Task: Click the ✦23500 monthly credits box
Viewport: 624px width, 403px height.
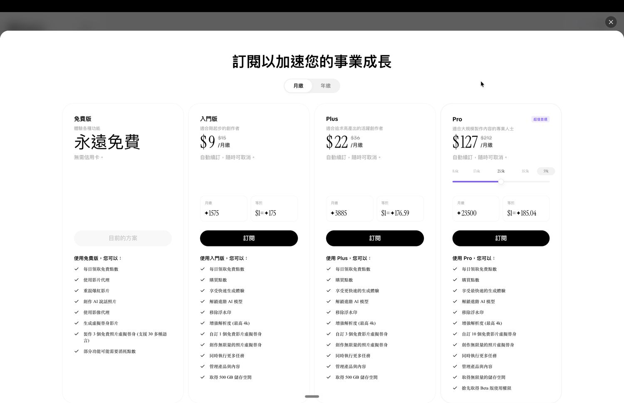Action: click(476, 209)
